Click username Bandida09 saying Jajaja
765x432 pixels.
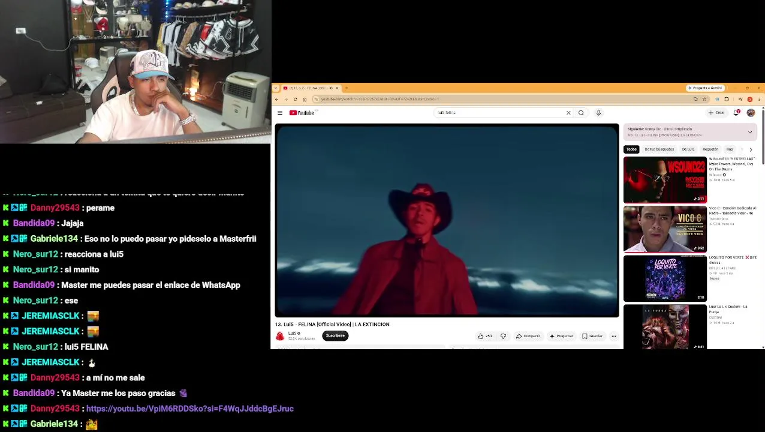click(34, 223)
